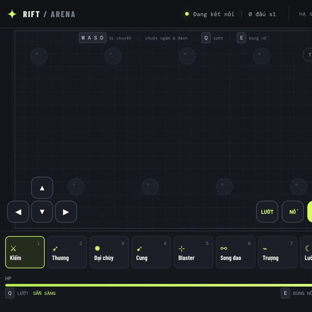Viewport: 312px width, 312px height.
Task: Select the Kiếm weapon card
Action: coord(25,252)
